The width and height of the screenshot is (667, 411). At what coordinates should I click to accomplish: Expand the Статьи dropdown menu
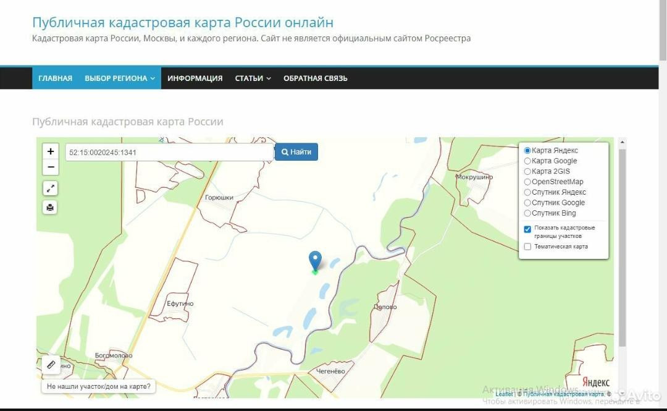[x=253, y=78]
